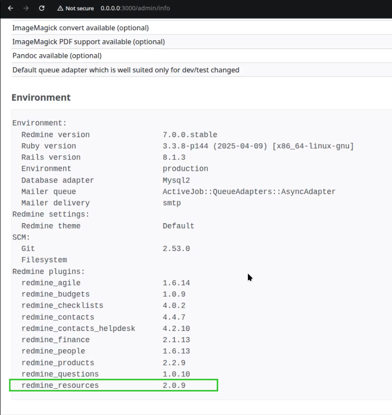
Task: Click the address bar URL 0.0.0.0:3000/admin/info
Action: (x=135, y=8)
